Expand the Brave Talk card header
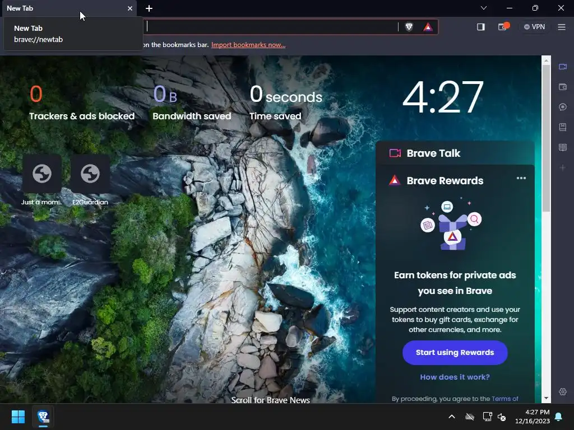This screenshot has width=574, height=430. [x=455, y=153]
